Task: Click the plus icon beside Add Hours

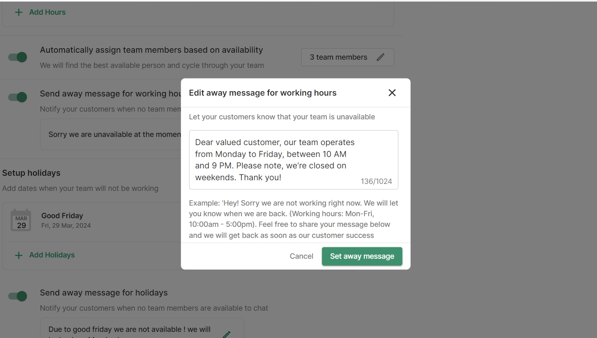Action: point(19,12)
